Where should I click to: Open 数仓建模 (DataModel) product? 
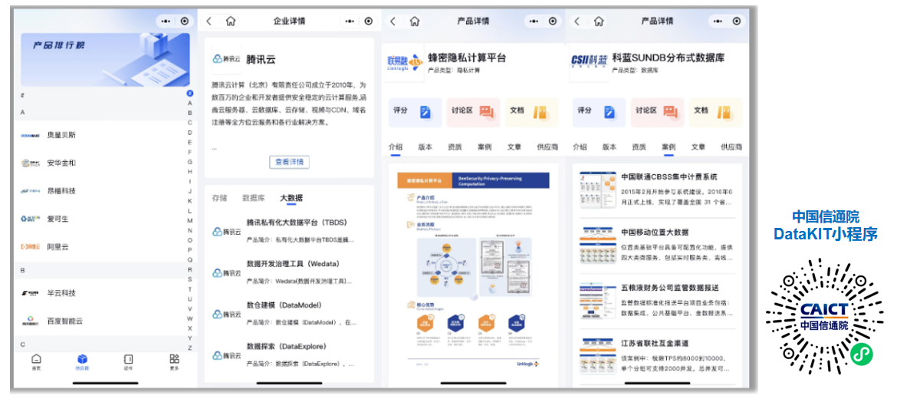coord(289,313)
